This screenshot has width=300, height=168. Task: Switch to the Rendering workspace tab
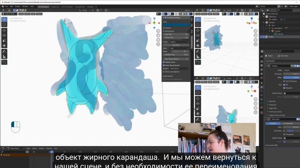click(55, 7)
